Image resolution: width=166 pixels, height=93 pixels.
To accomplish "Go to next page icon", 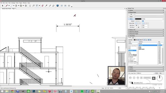I will coord(69,6).
